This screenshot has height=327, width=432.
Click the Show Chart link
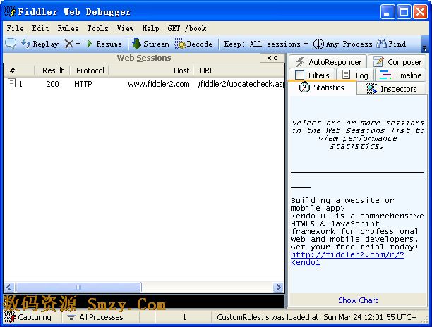click(x=358, y=300)
